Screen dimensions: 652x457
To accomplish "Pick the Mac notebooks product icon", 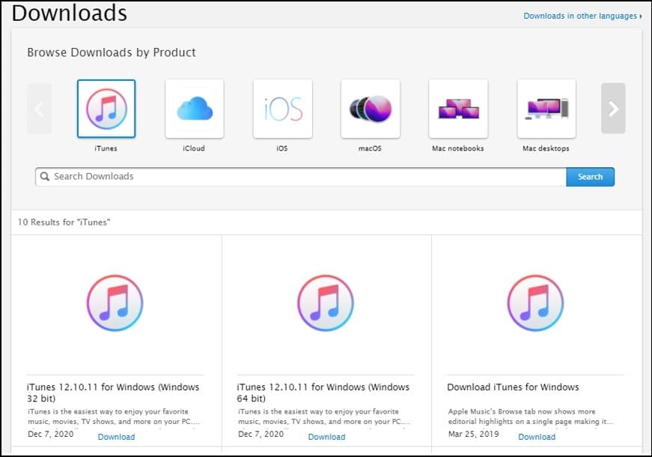I will click(458, 109).
